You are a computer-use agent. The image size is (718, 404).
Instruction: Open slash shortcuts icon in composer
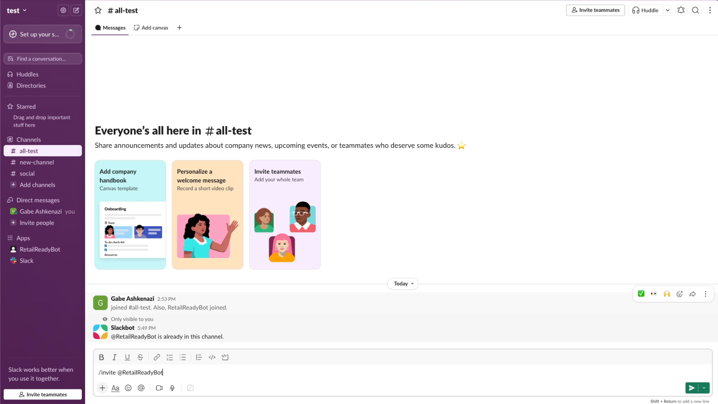(190, 388)
